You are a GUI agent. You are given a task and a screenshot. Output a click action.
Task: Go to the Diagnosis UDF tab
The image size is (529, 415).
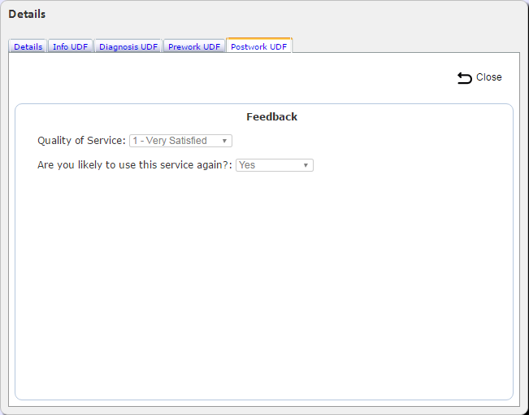(128, 46)
